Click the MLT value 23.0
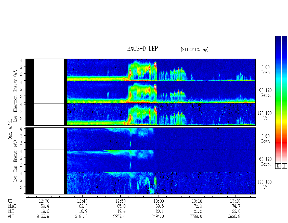This screenshot has height=223, width=288. tap(236, 212)
